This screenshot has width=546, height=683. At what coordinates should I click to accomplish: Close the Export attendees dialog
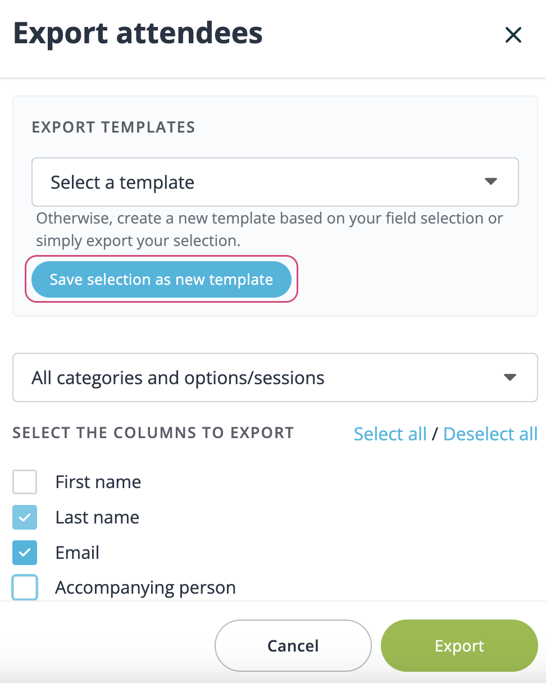[513, 34]
